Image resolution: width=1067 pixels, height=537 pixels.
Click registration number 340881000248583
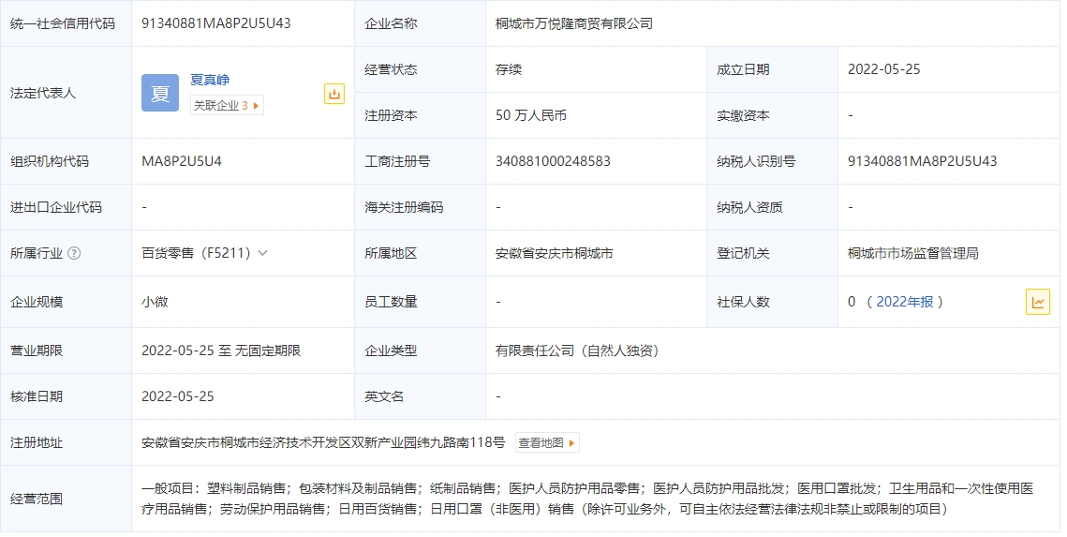[553, 161]
